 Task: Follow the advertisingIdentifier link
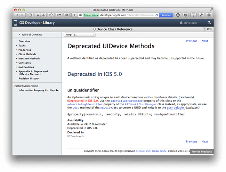click(x=85, y=104)
